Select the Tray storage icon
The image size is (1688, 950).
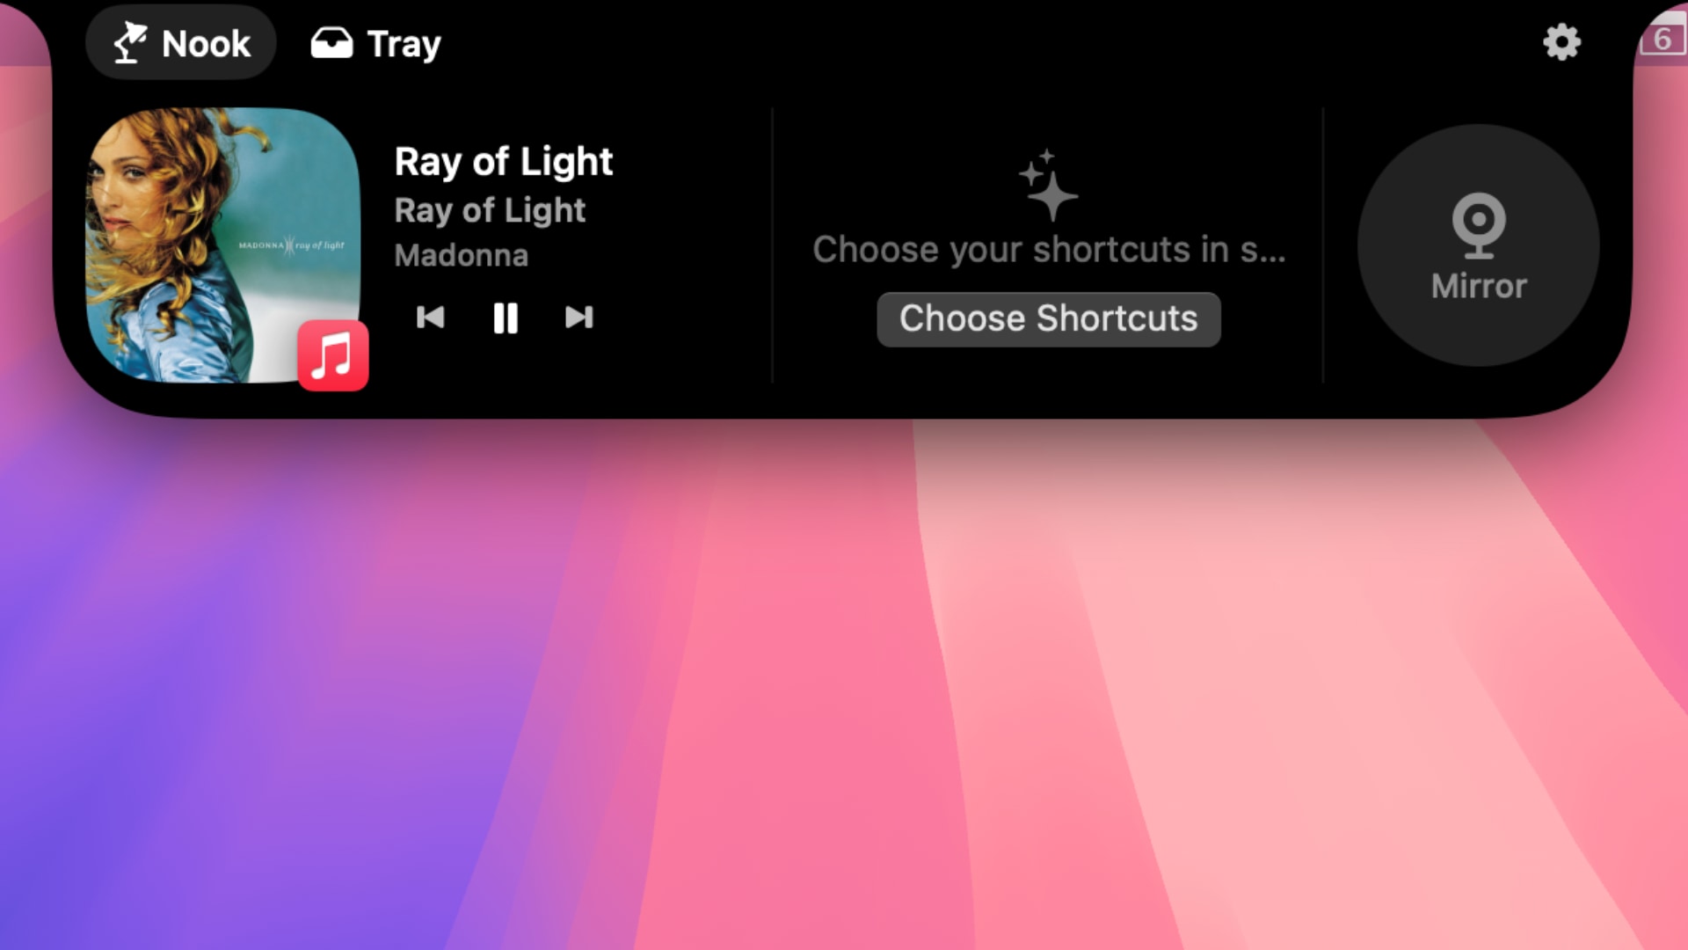tap(331, 43)
